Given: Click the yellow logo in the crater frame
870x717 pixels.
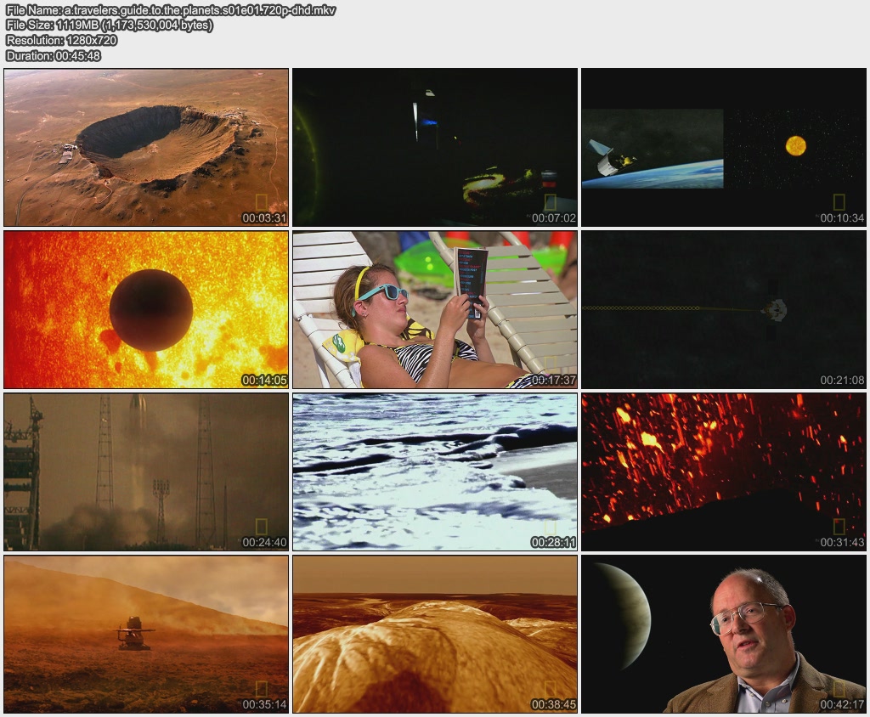Looking at the screenshot, I should (x=262, y=202).
